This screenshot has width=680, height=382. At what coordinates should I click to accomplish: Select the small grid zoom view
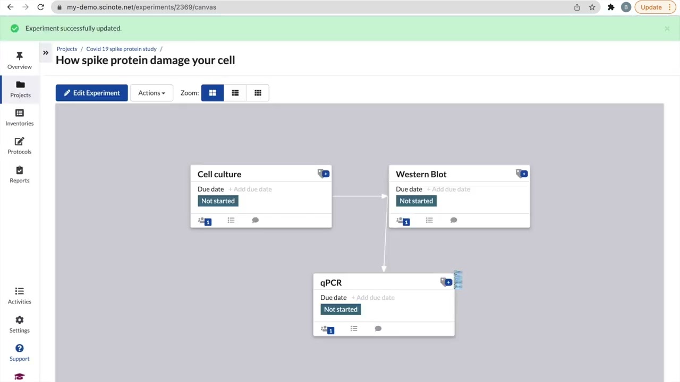tap(258, 93)
